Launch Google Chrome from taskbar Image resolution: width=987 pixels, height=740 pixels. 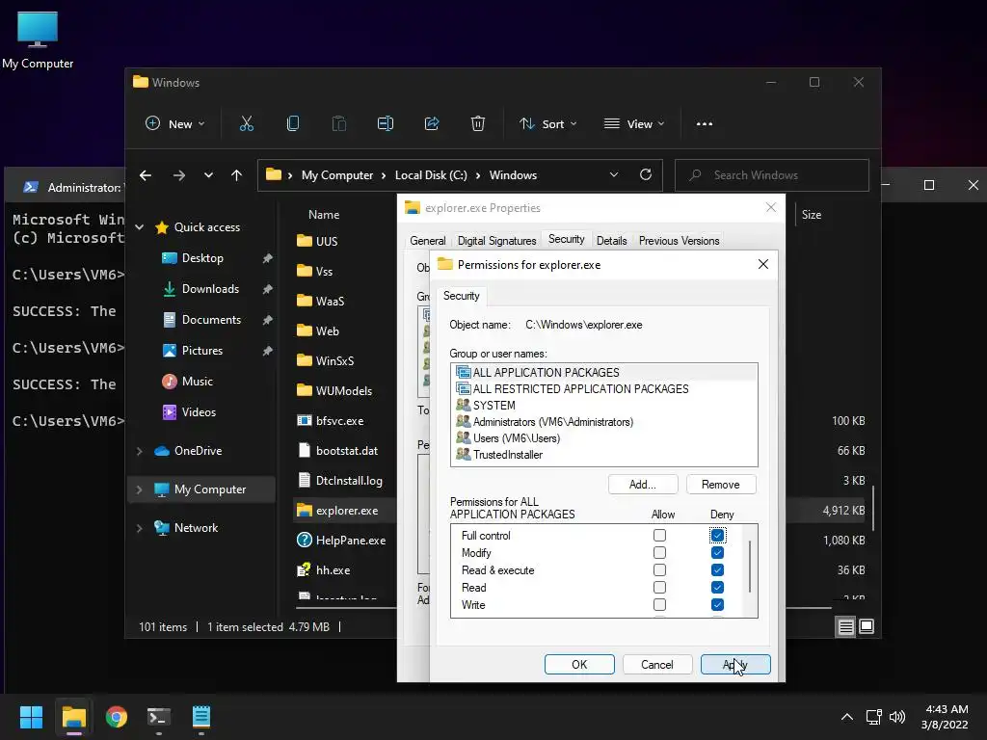117,717
